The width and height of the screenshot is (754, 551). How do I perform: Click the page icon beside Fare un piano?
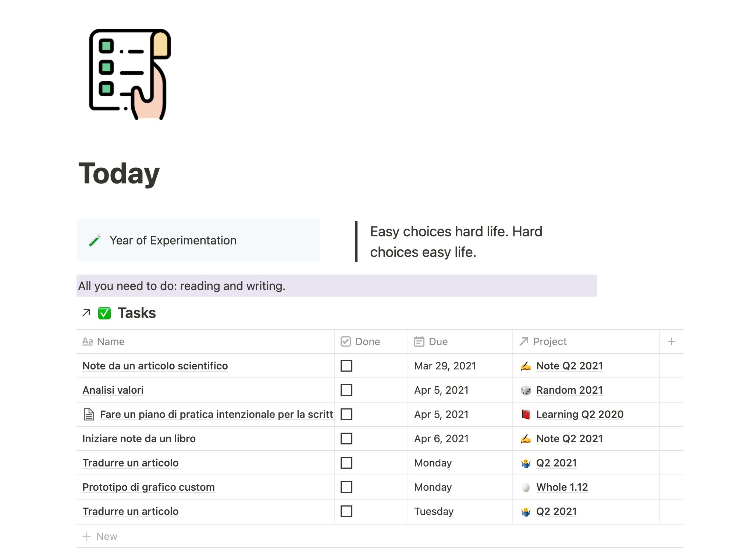89,414
